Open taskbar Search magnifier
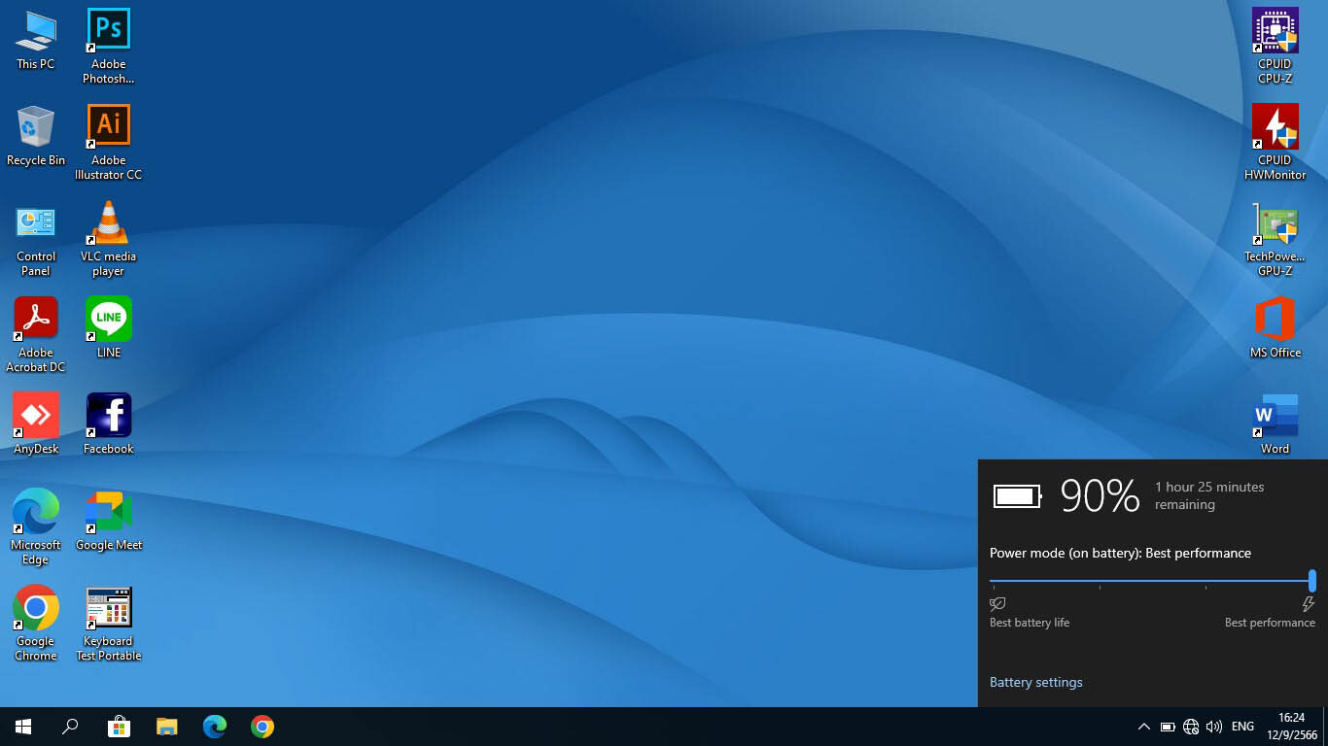This screenshot has width=1328, height=746. pyautogui.click(x=70, y=727)
